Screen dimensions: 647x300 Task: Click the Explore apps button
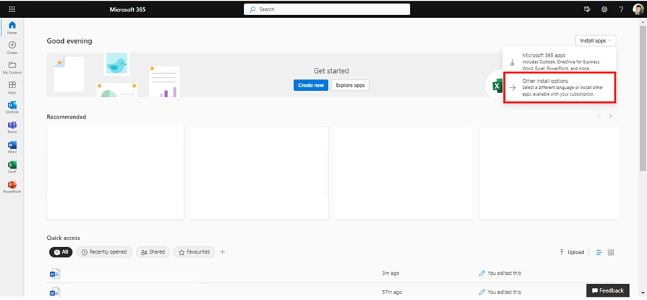pyautogui.click(x=350, y=86)
